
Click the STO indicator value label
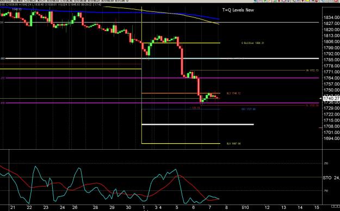[x=331, y=178]
